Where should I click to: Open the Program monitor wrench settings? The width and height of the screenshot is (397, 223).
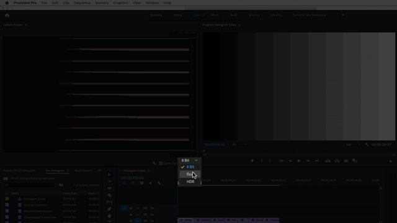367,144
